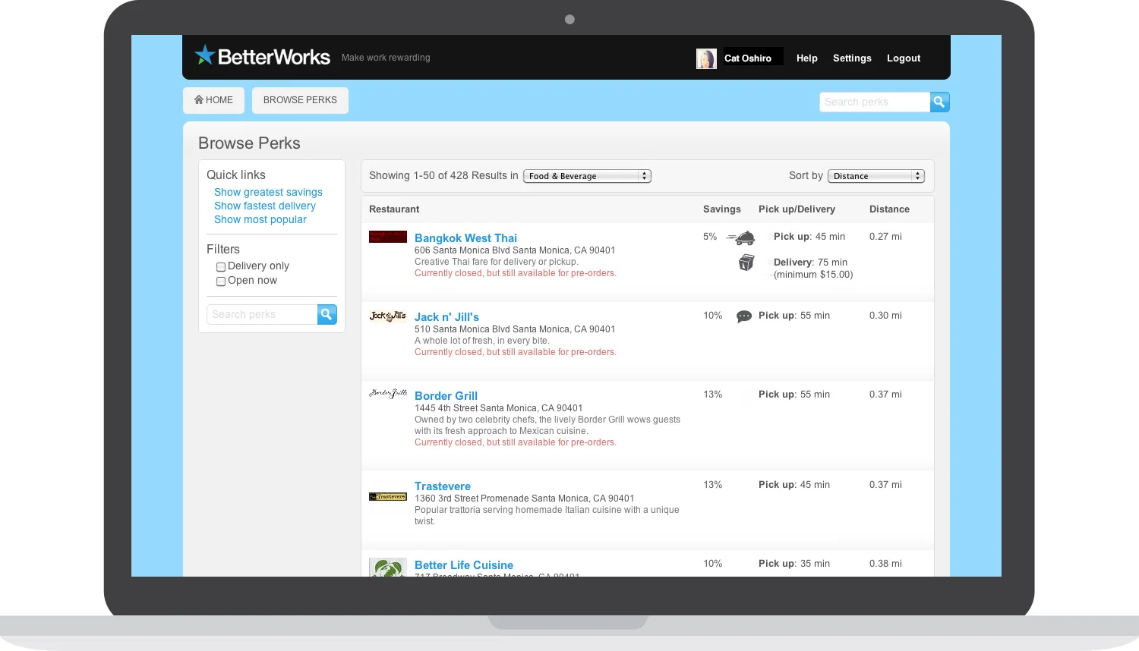Click the top-right search perks magnifier button
The image size is (1139, 651).
point(939,102)
